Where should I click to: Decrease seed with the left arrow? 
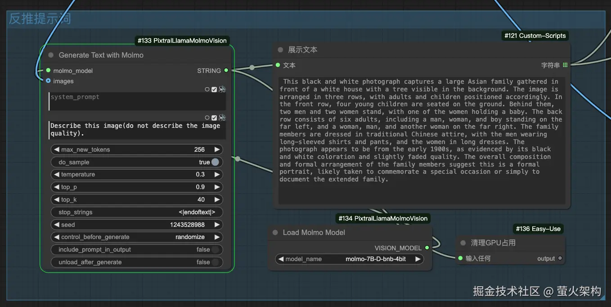point(57,225)
